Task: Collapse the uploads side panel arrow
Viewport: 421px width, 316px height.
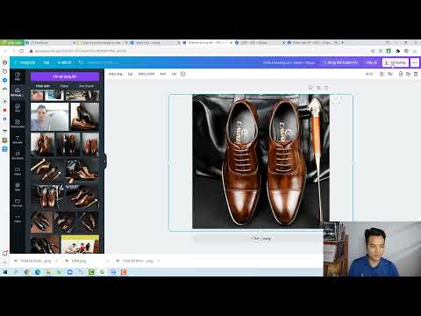Action: point(104,161)
